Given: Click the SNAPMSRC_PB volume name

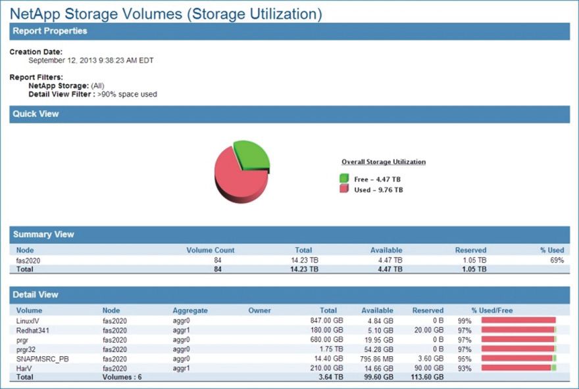Looking at the screenshot, I should click(x=43, y=359).
